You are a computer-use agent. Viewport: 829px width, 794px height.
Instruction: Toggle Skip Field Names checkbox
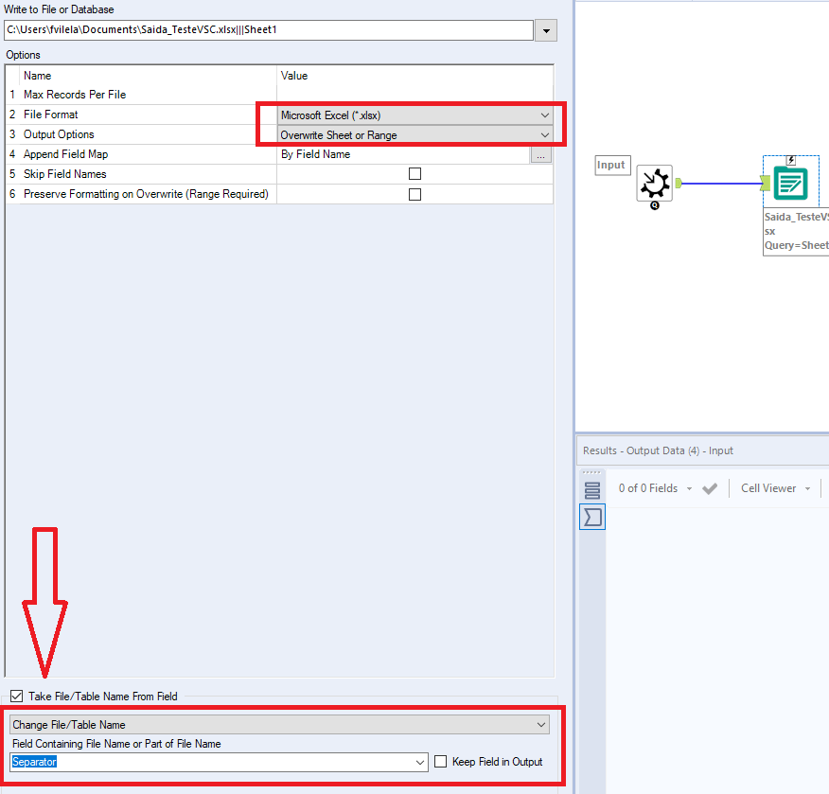pos(415,174)
